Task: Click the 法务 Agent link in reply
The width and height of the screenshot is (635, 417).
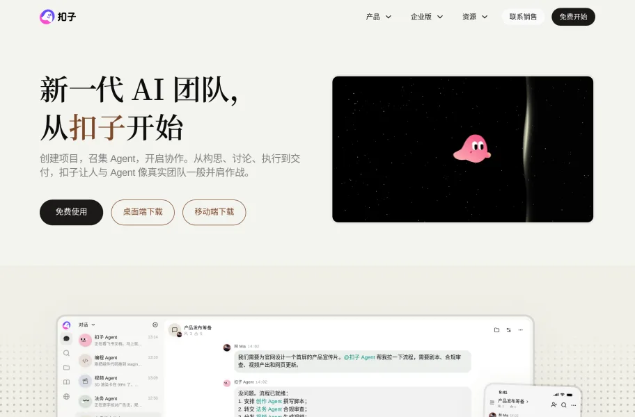Action: [x=269, y=409]
